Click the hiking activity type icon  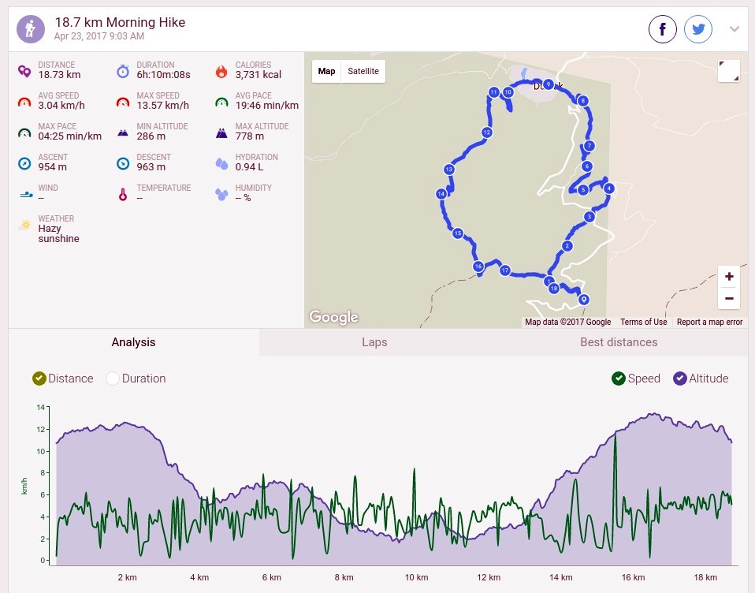coord(30,29)
